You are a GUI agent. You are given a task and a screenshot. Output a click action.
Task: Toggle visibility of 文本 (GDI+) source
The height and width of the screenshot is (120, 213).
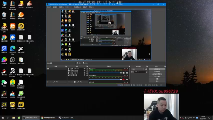point(84,73)
